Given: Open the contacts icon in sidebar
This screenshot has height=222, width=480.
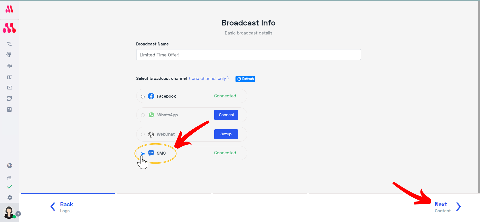Looking at the screenshot, I should point(9,77).
